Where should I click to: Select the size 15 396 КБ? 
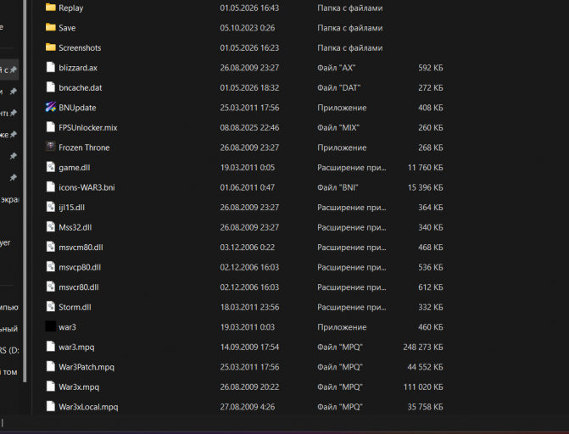(x=426, y=187)
